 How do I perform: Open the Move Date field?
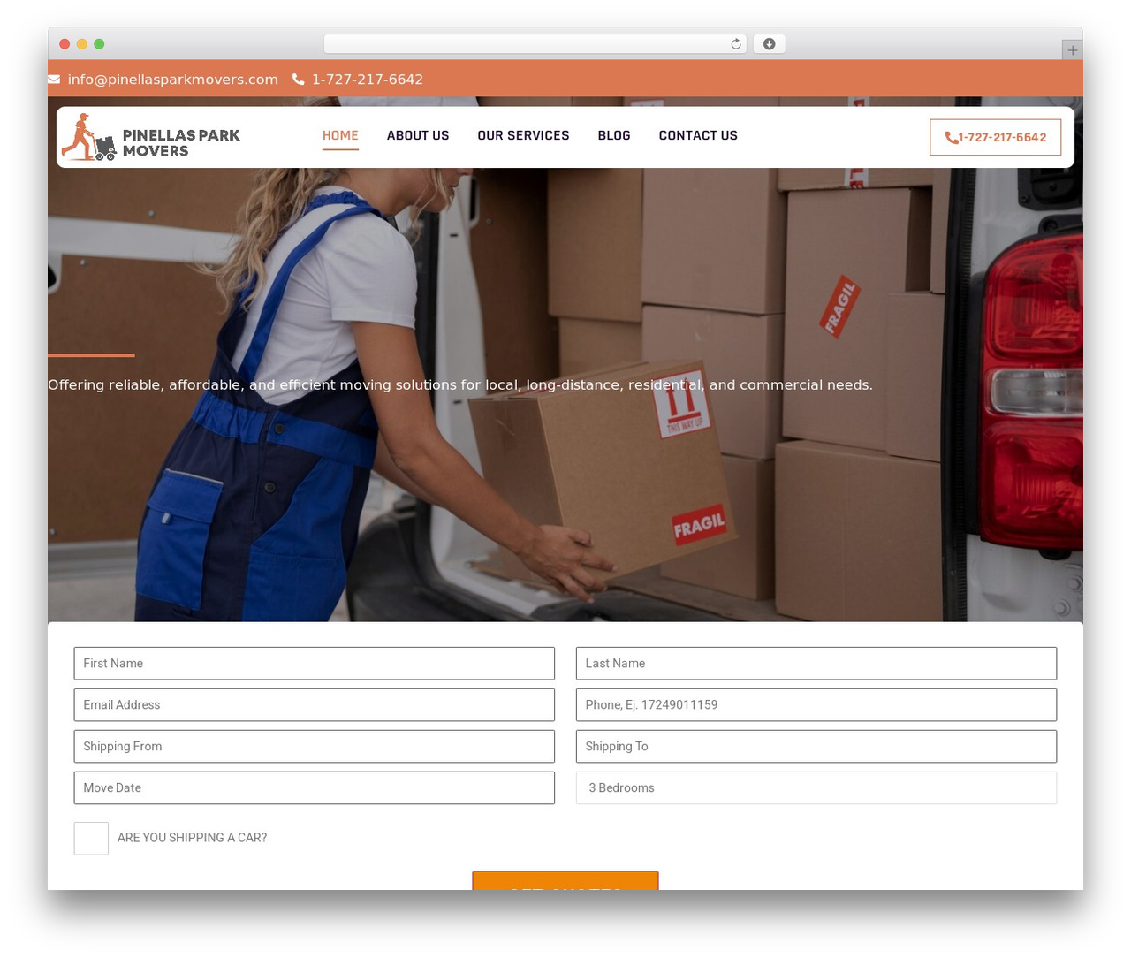tap(315, 788)
